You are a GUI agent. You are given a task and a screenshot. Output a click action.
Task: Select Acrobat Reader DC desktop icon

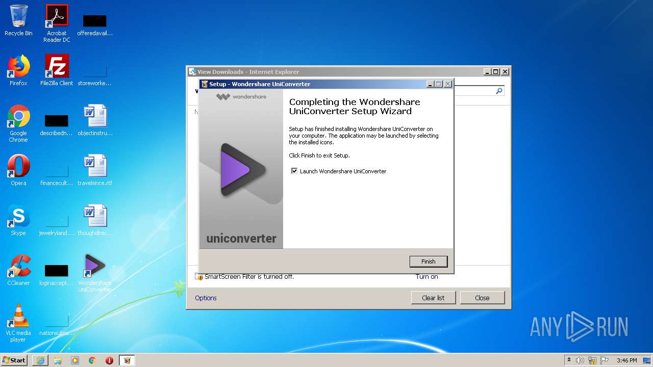coord(57,23)
